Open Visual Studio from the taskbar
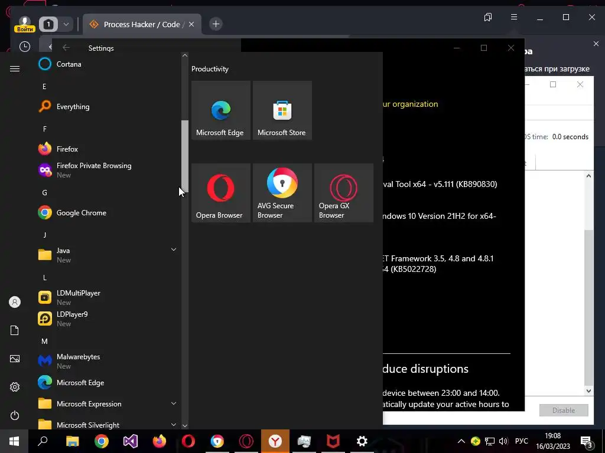605x453 pixels. [x=131, y=441]
